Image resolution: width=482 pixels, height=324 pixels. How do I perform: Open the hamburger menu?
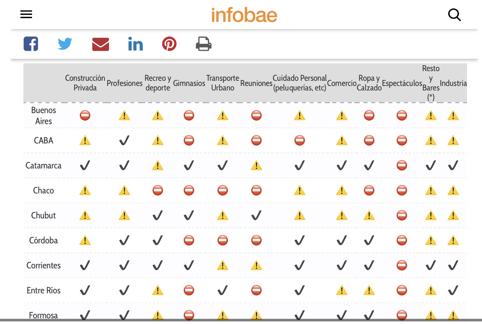[26, 14]
